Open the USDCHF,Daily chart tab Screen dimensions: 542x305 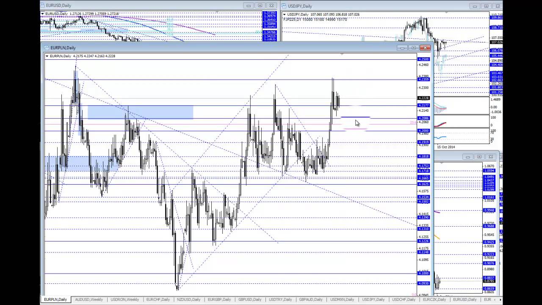pos(404,299)
